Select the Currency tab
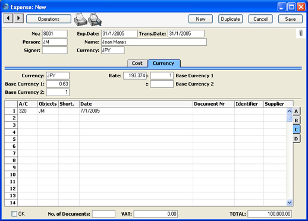Screen dimensions: 308x221 (x=164, y=63)
